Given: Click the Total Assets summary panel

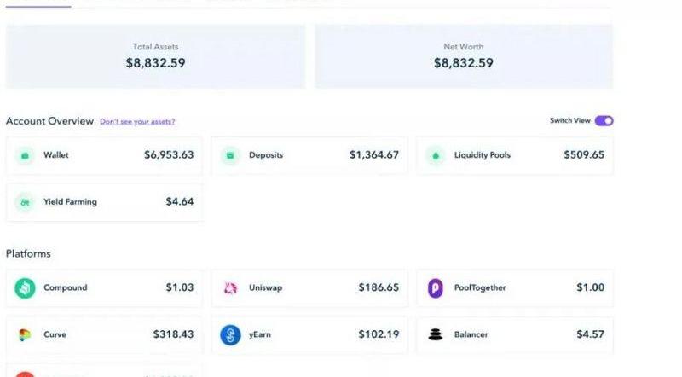Looking at the screenshot, I should pyautogui.click(x=155, y=55).
